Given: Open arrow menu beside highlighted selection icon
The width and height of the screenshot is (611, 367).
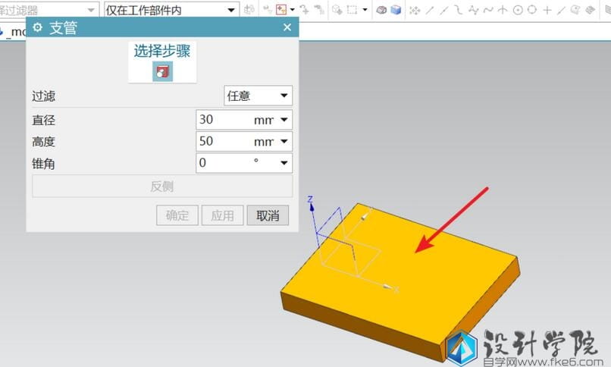Looking at the screenshot, I should point(293,10).
